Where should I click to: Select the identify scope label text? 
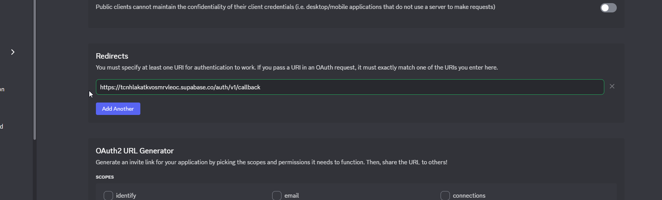pyautogui.click(x=126, y=196)
